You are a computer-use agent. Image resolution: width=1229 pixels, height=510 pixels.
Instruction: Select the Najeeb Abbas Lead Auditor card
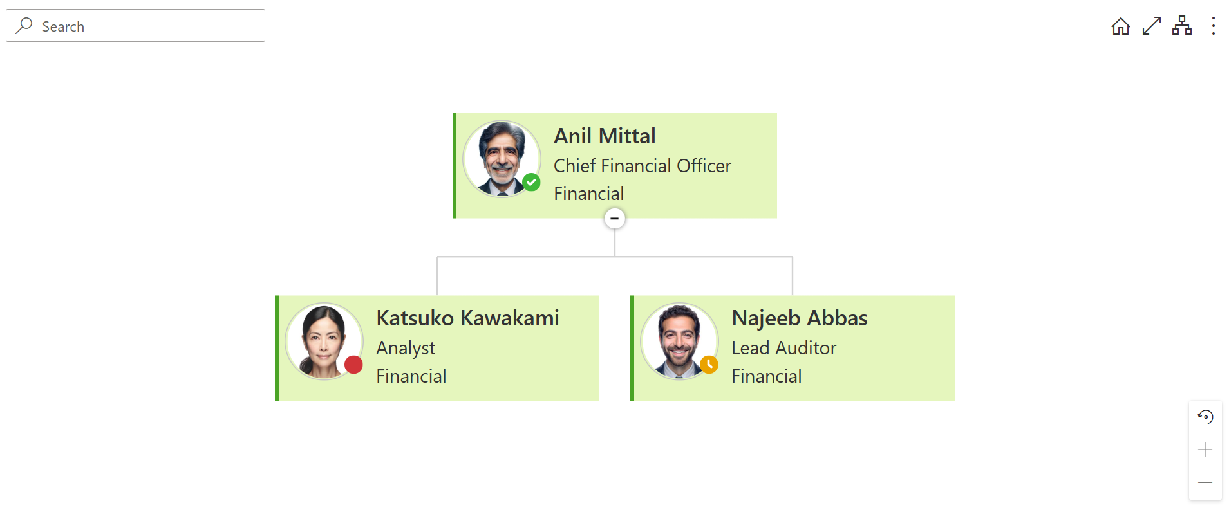(x=793, y=348)
